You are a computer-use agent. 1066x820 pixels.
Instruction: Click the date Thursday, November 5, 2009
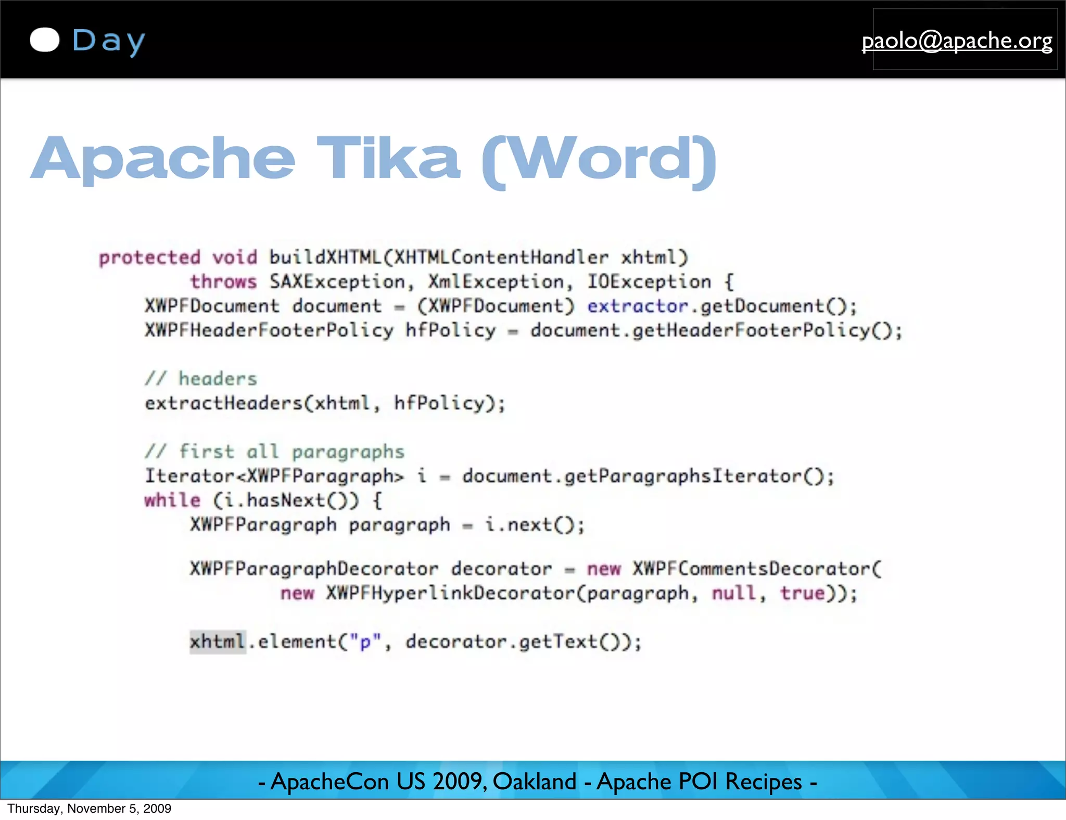click(x=89, y=809)
